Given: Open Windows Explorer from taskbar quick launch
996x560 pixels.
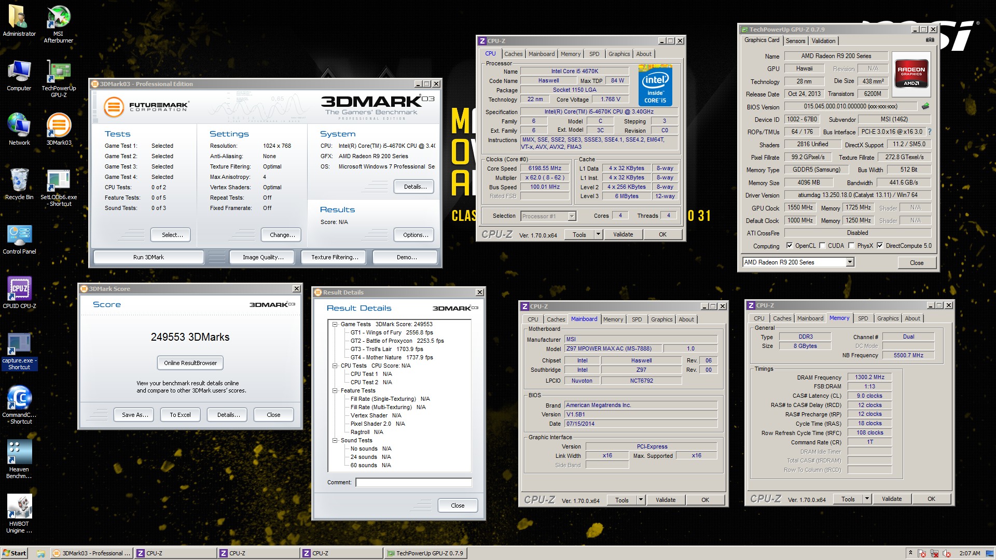Looking at the screenshot, I should point(40,553).
